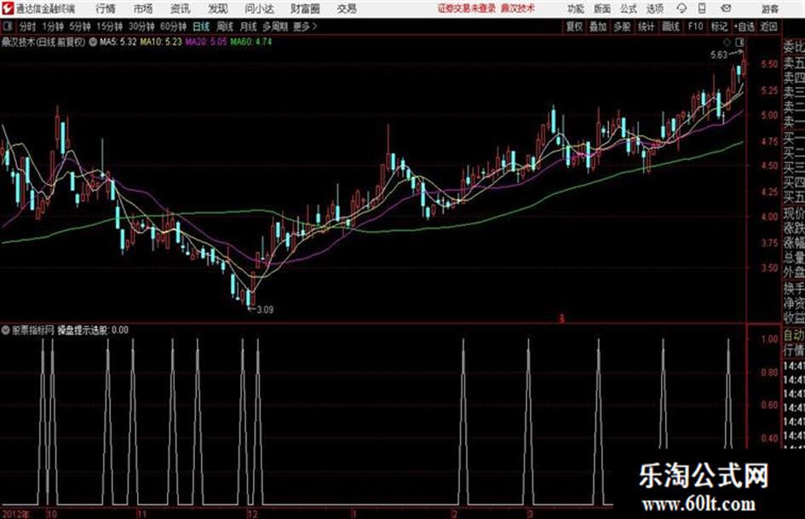Image resolution: width=805 pixels, height=519 pixels.
Task: Open the 资讯 menu
Action: [x=180, y=9]
